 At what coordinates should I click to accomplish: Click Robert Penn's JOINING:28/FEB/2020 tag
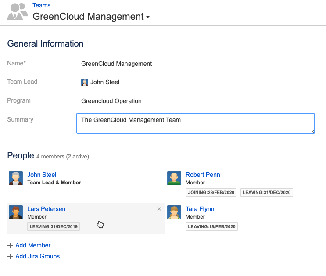(211, 192)
